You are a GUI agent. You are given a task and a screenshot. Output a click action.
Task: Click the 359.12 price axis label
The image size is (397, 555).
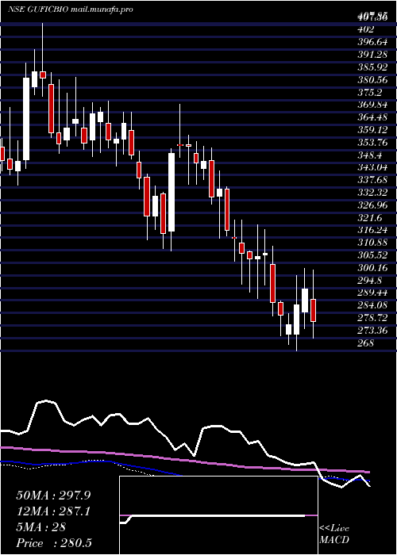tap(374, 129)
